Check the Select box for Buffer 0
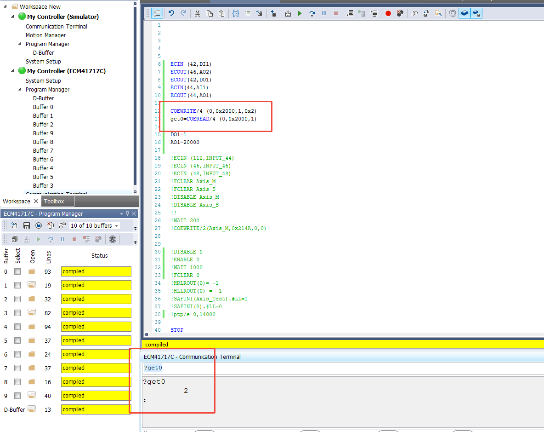The height and width of the screenshot is (432, 544). click(17, 271)
